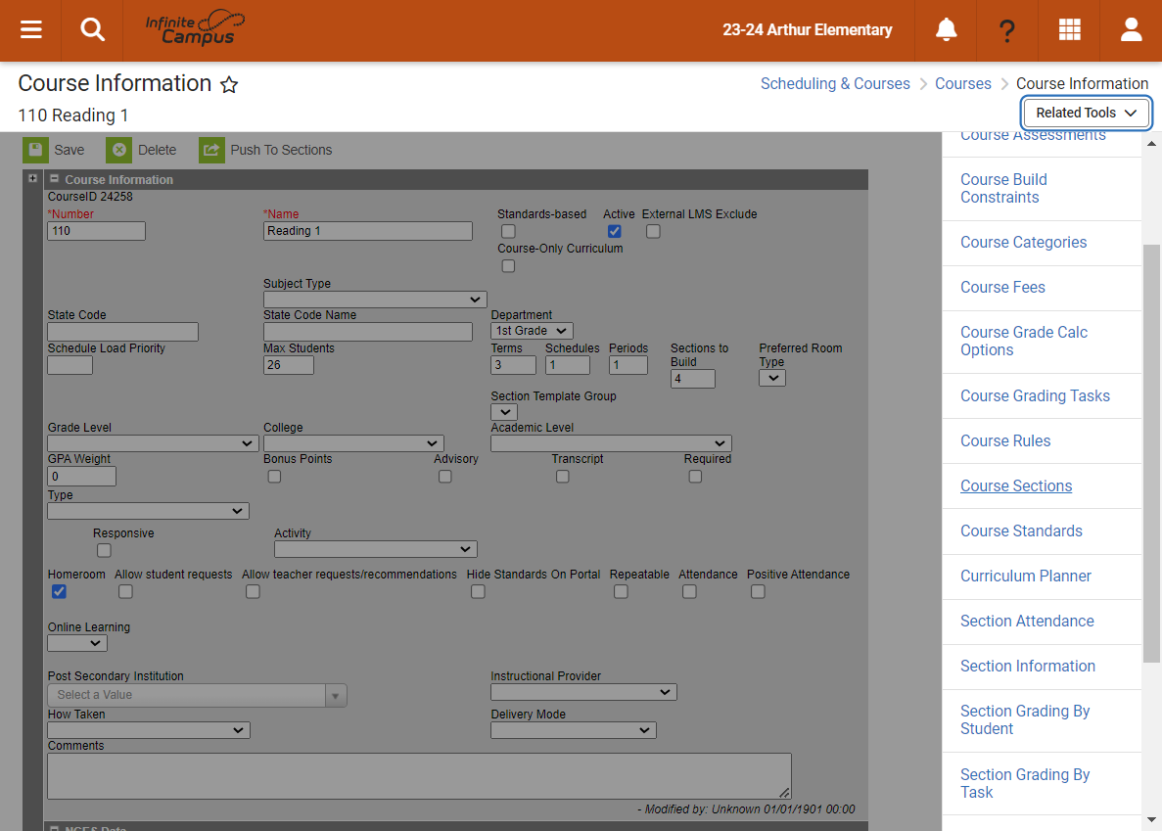Open Course Categories tool
The width and height of the screenshot is (1162, 831).
click(x=1023, y=242)
